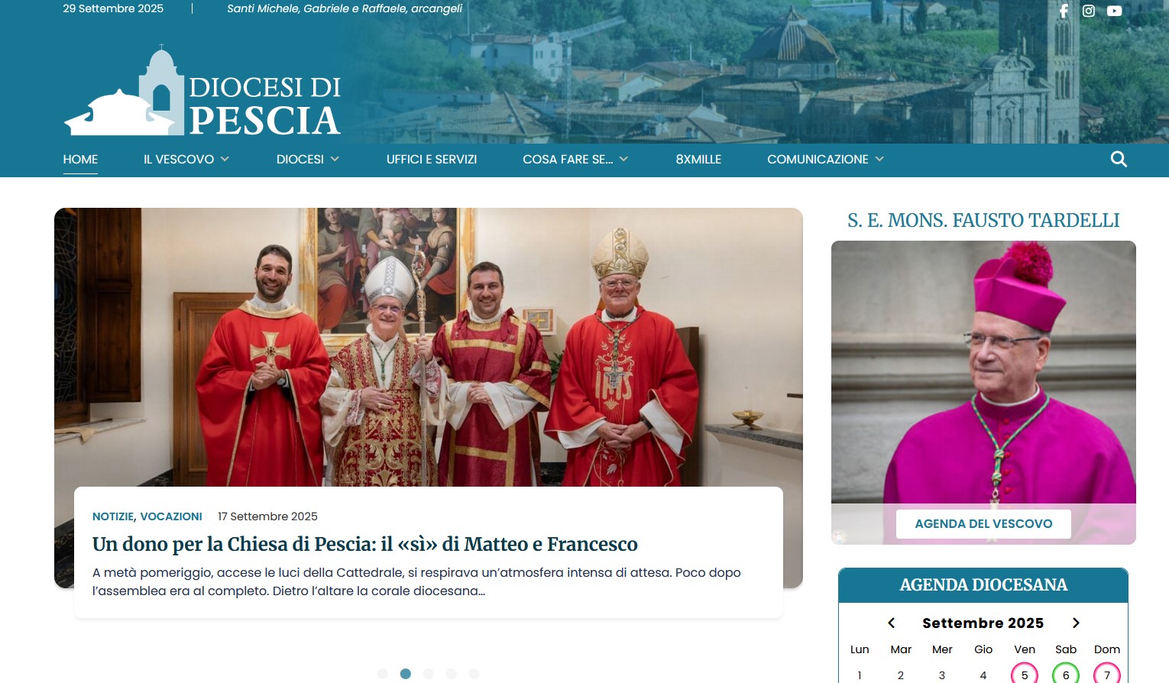
Task: Expand the Diocesi dropdown menu
Action: click(x=308, y=159)
